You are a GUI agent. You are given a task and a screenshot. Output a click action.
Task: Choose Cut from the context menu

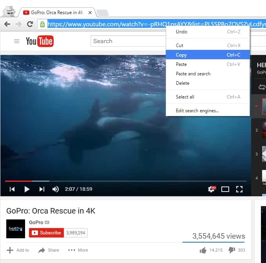pyautogui.click(x=208, y=46)
